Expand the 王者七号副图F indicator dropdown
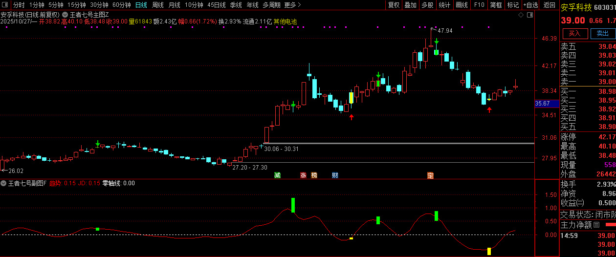Screen dimensions: 616x257 pos(3,183)
